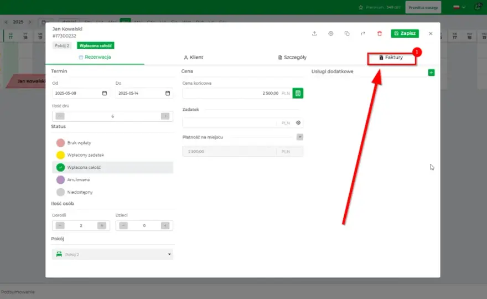Click Przedłuż dostęp button in top bar
The image size is (487, 299).
click(423, 7)
